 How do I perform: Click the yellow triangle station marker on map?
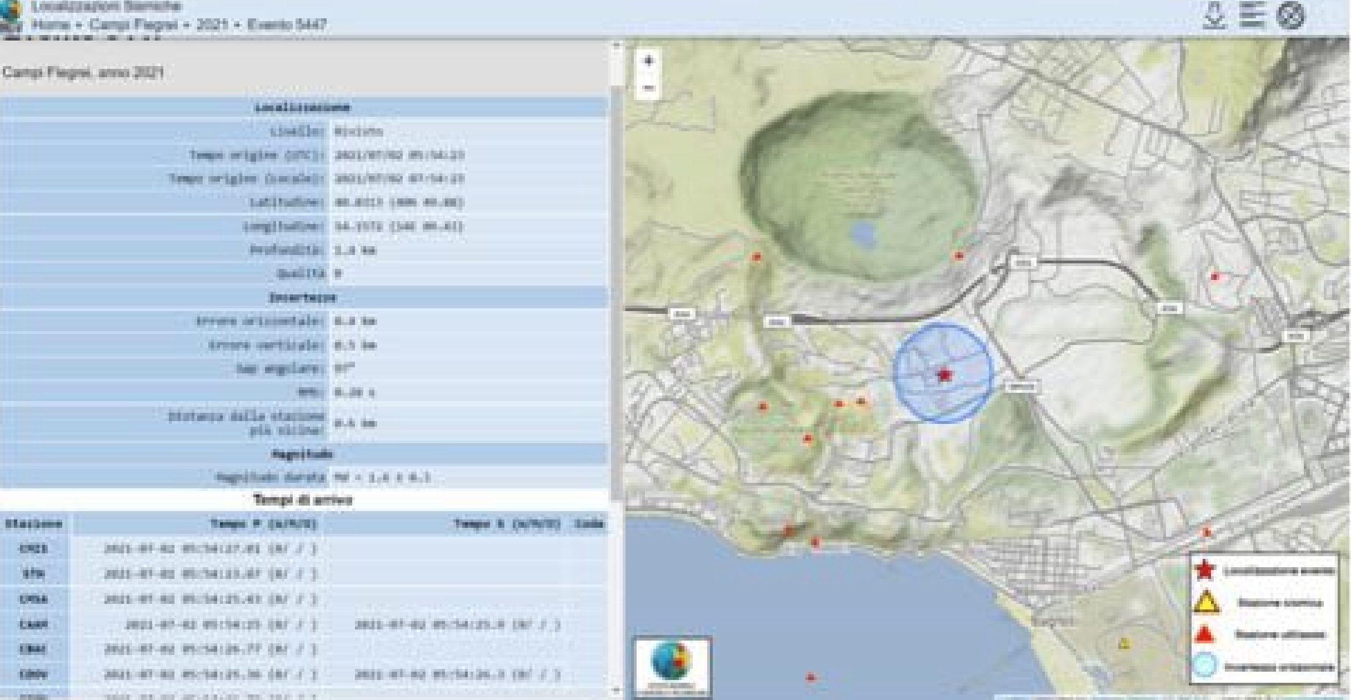[1124, 643]
